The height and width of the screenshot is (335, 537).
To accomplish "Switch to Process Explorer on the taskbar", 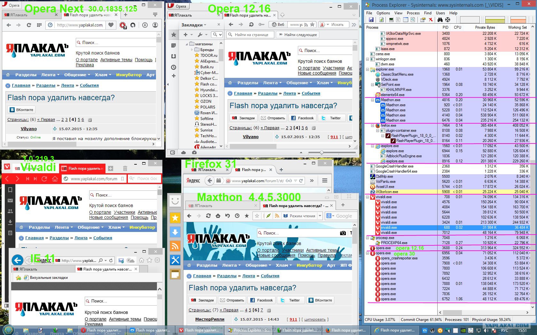I will [248, 330].
